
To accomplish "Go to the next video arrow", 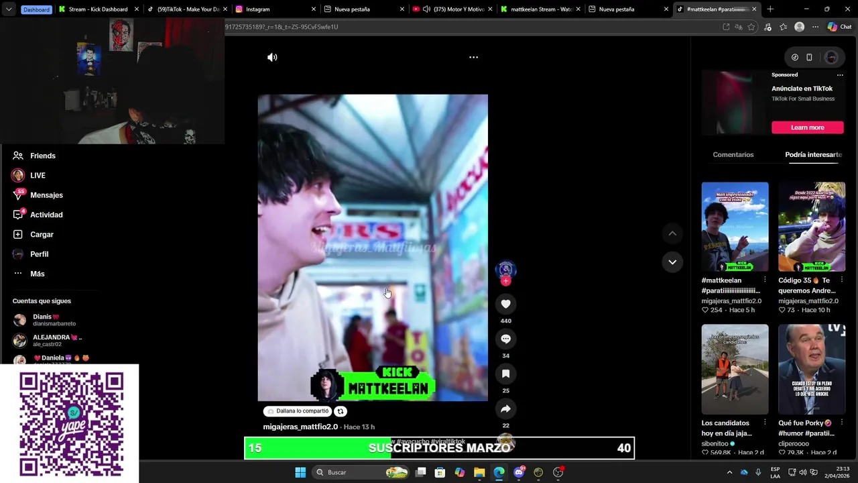I will [x=672, y=262].
